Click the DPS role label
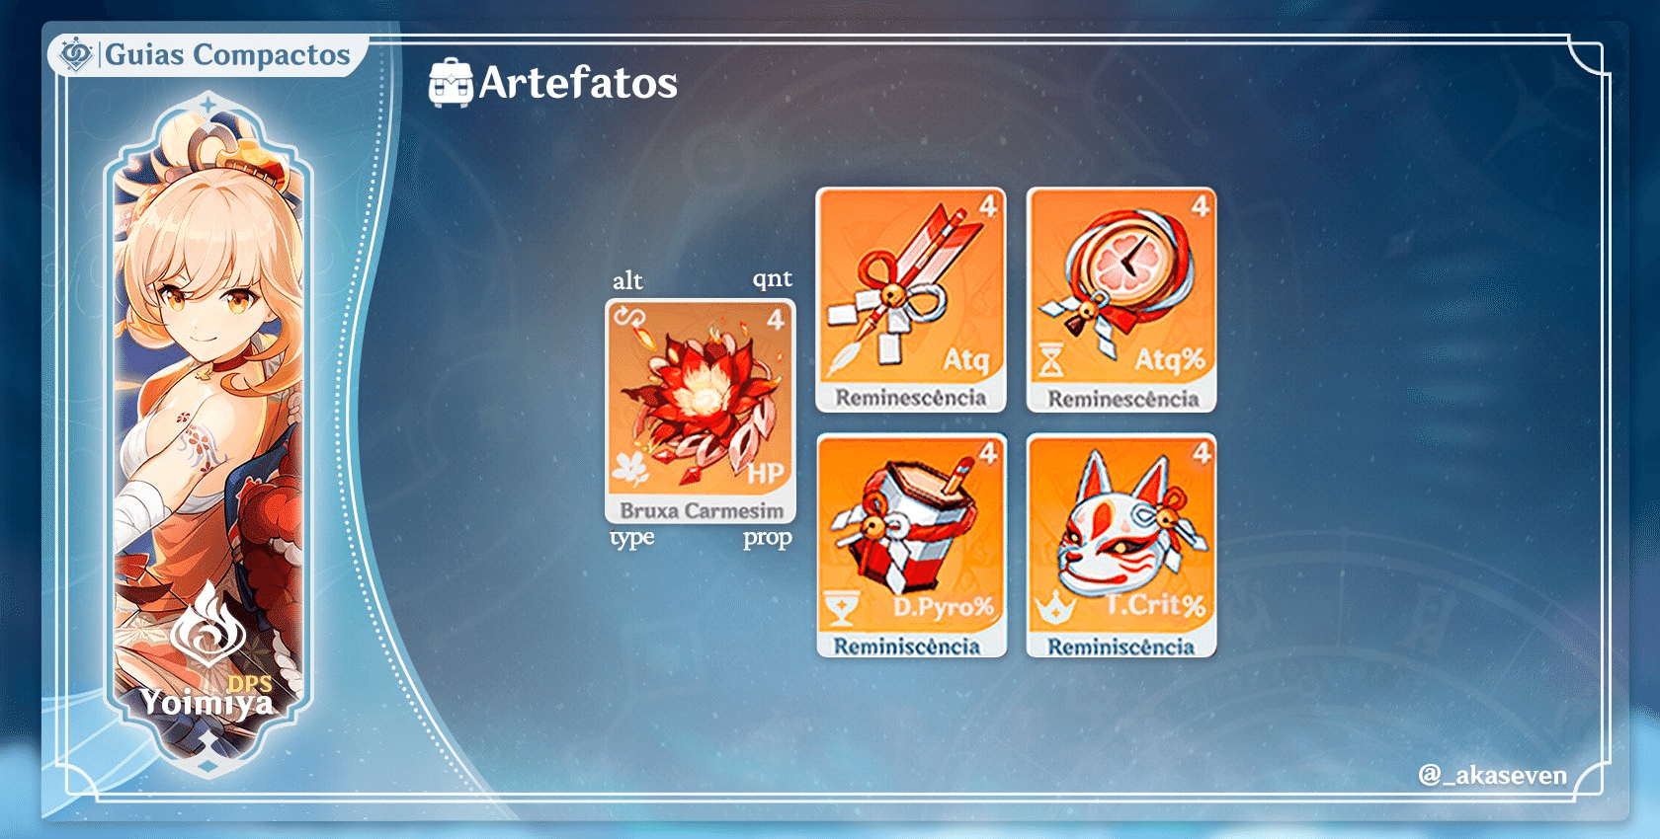1660x839 pixels. [x=250, y=683]
